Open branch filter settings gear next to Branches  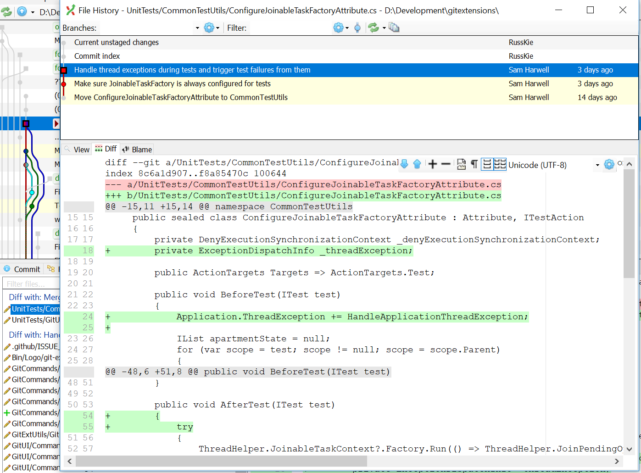click(x=210, y=28)
